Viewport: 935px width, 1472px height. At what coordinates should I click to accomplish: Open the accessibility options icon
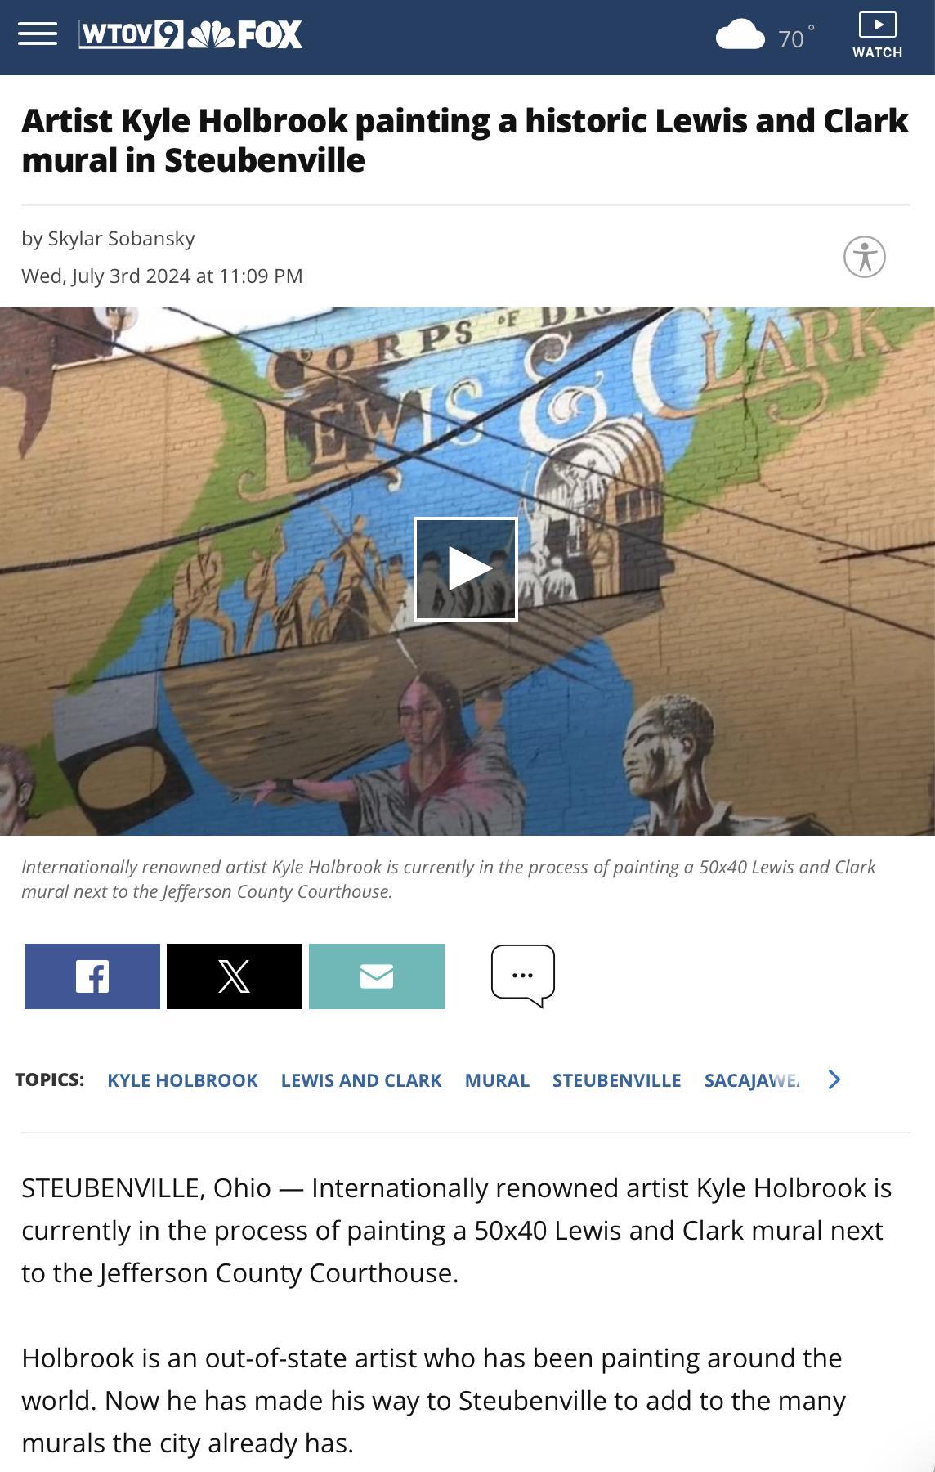pyautogui.click(x=865, y=257)
